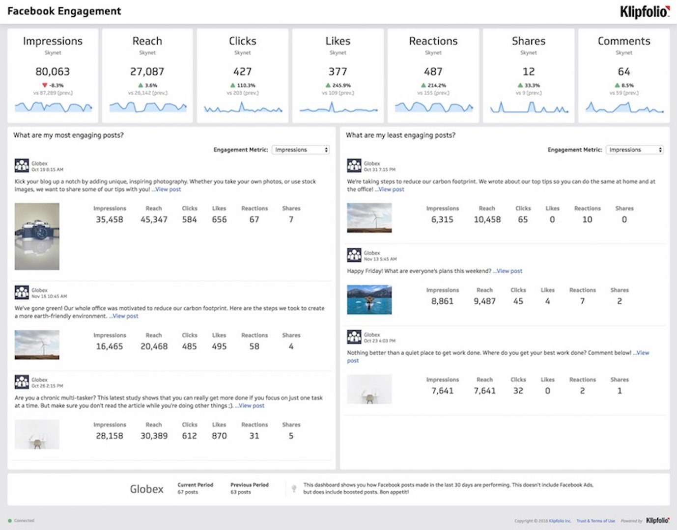Image resolution: width=677 pixels, height=530 pixels.
Task: Click the Globex avatar on the Nov 13 post
Action: [x=354, y=256]
